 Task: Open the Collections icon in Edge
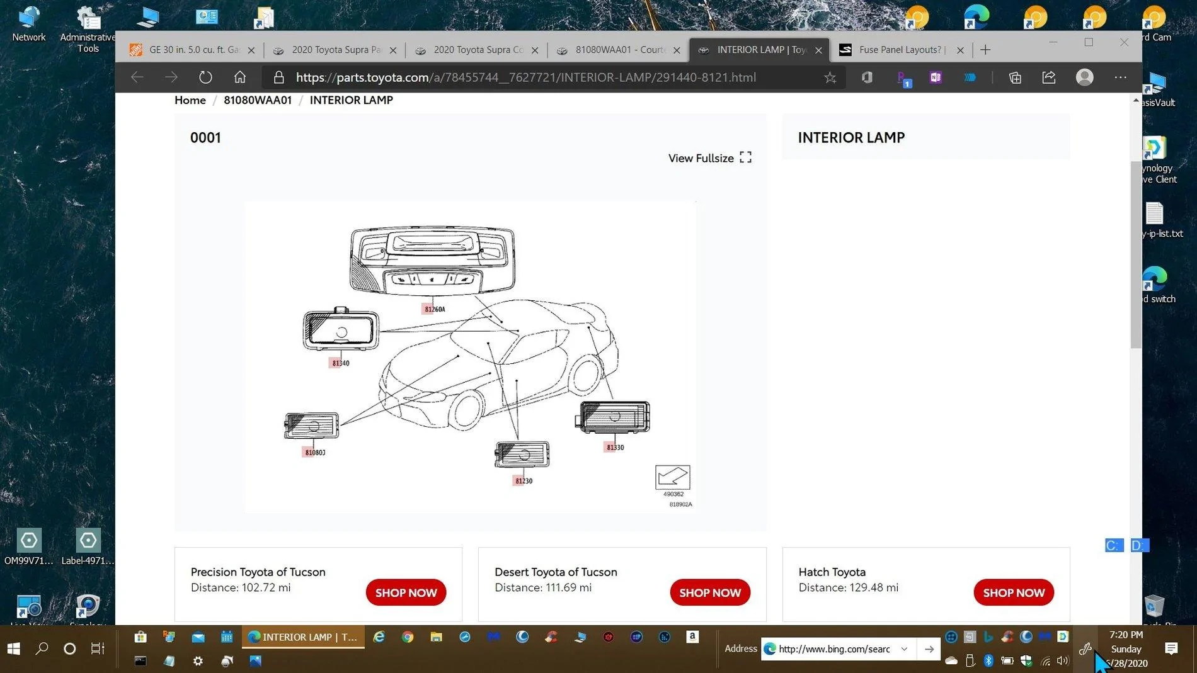(x=1015, y=77)
